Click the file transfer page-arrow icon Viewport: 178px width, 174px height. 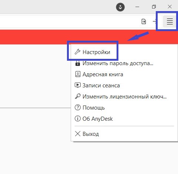144,21
